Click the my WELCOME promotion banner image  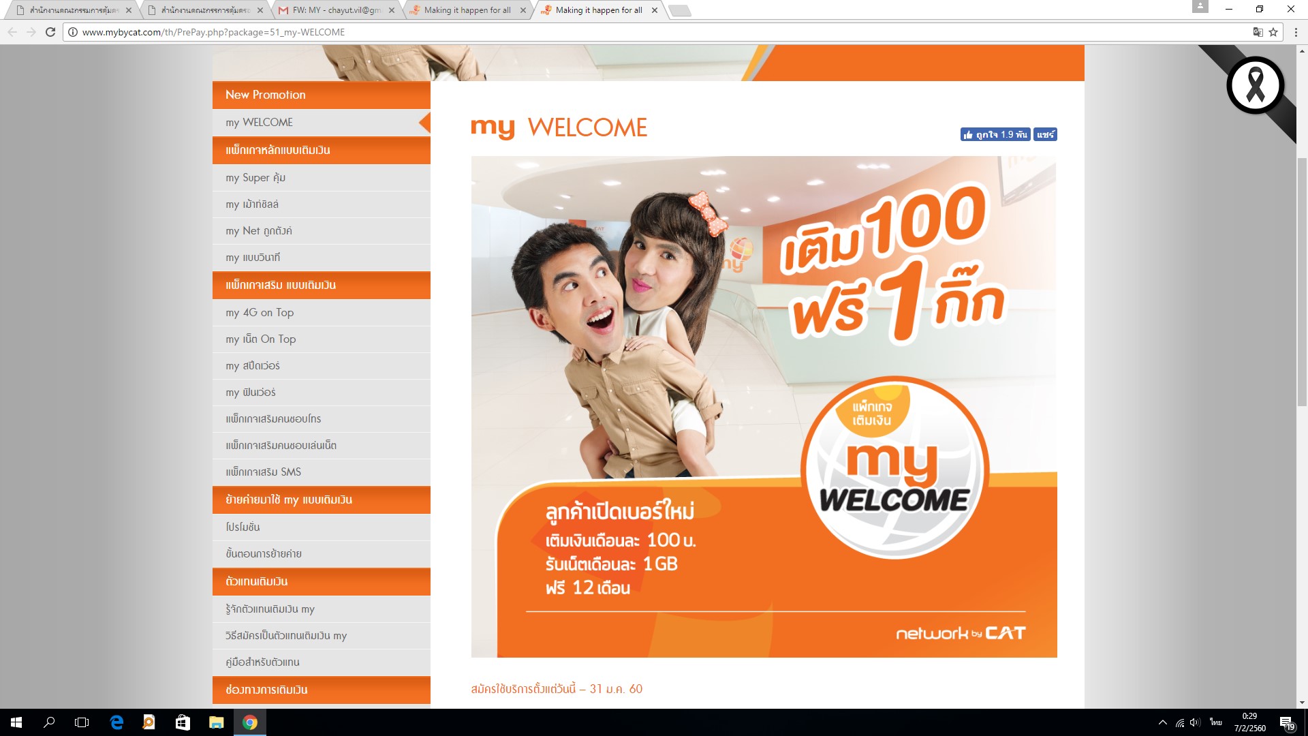[763, 406]
